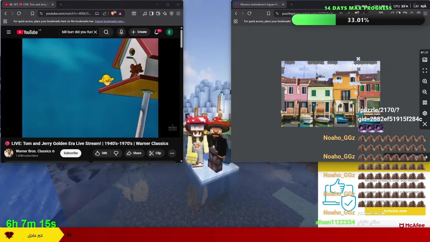The height and width of the screenshot is (242, 430).
Task: Subscribe to Warner Bros. Classics
Action: click(71, 153)
